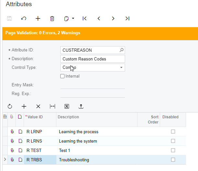Click the Disabled column header

pyautogui.click(x=173, y=120)
